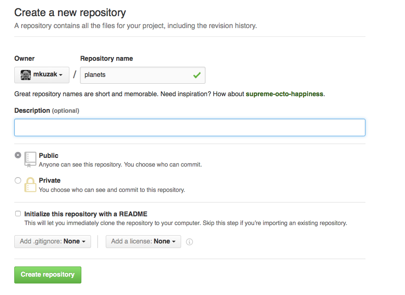Click the info icon next to the license dropdown
405x295 pixels.
coord(189,241)
